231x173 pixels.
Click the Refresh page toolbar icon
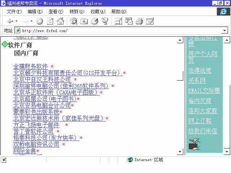click(50, 21)
